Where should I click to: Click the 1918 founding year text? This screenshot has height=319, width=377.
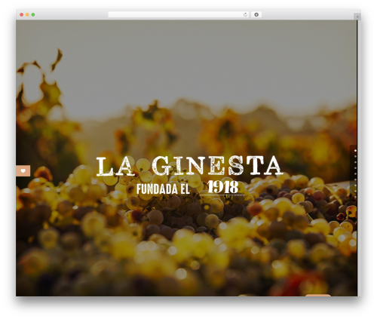point(223,187)
